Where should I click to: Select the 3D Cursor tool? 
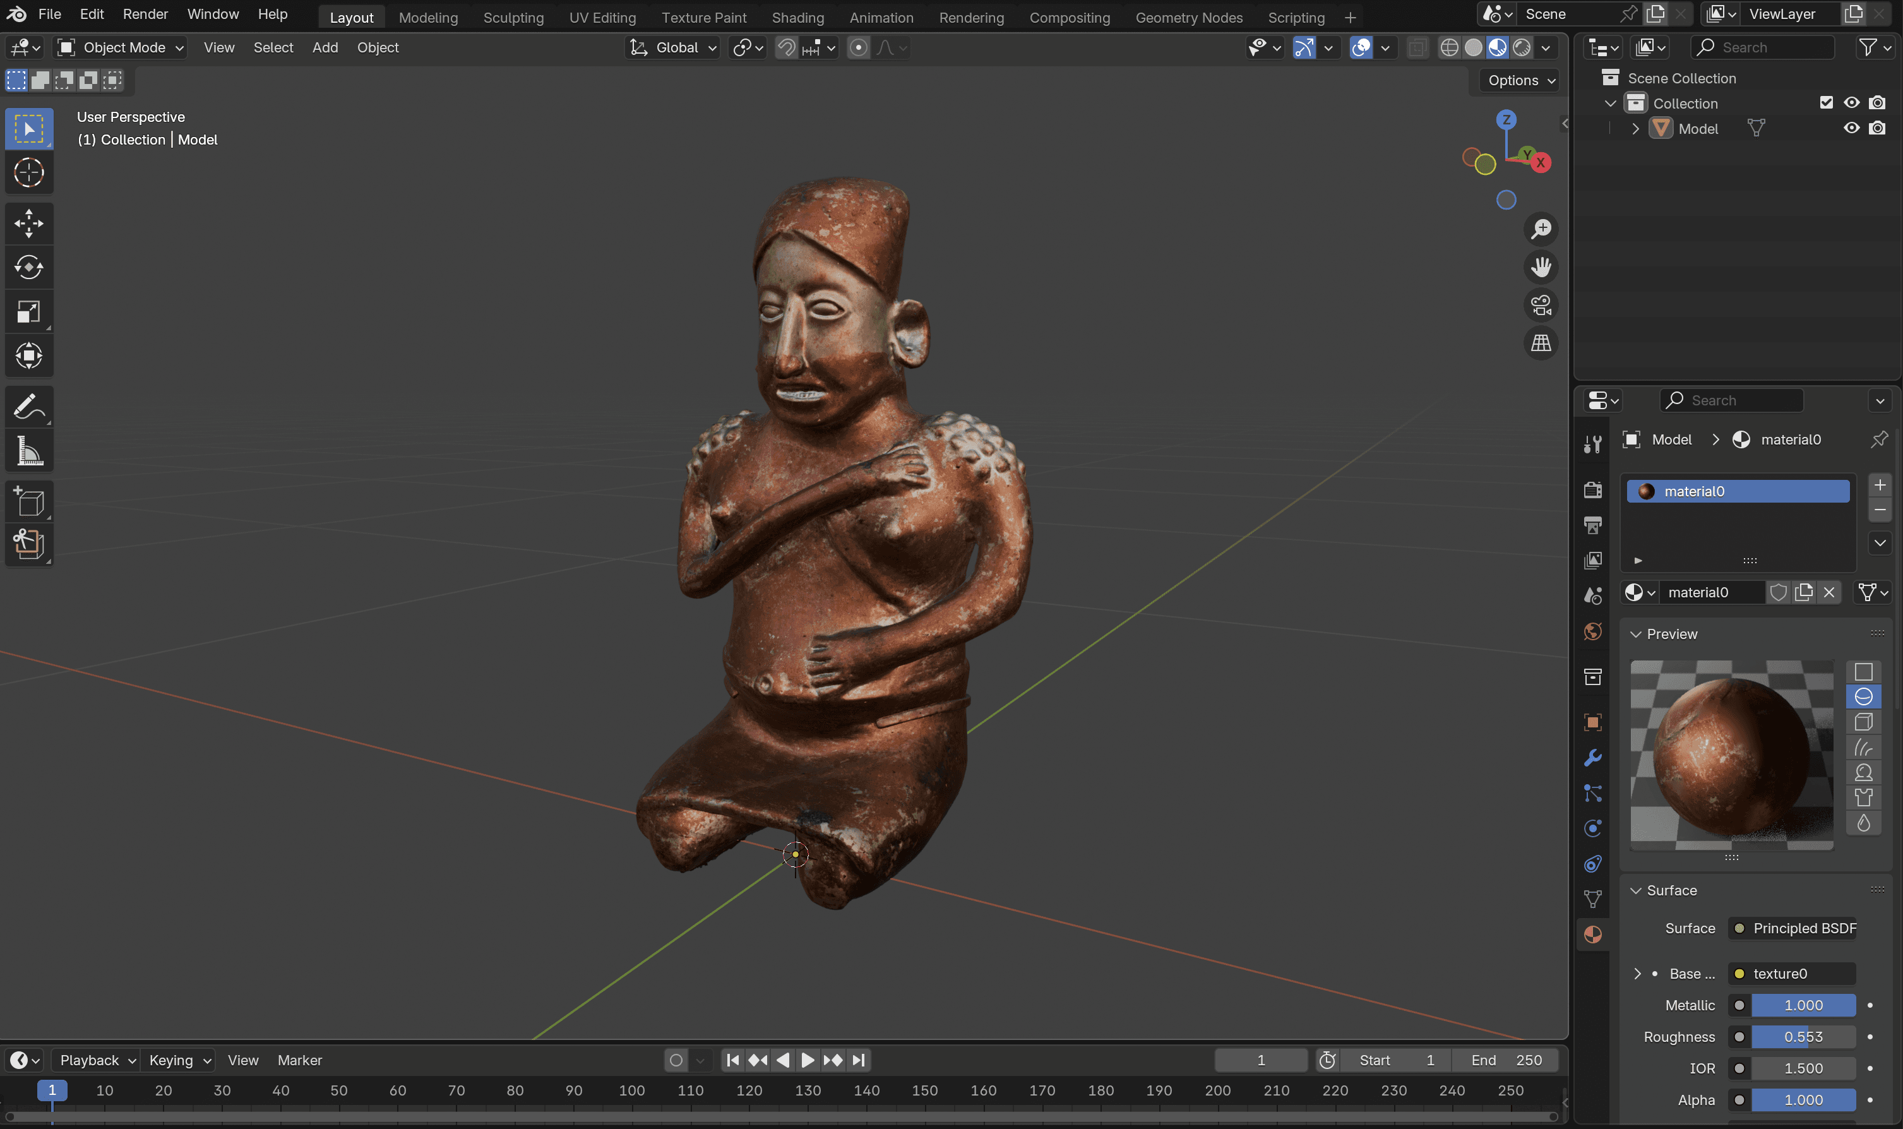point(29,173)
